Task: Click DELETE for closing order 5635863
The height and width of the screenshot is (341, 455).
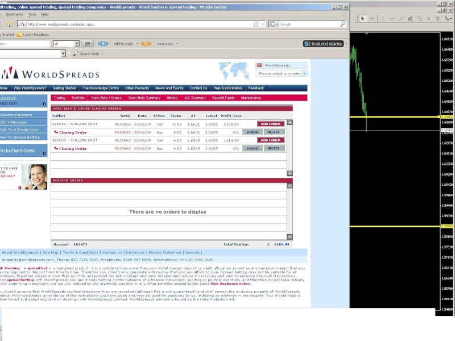Action: [x=274, y=148]
